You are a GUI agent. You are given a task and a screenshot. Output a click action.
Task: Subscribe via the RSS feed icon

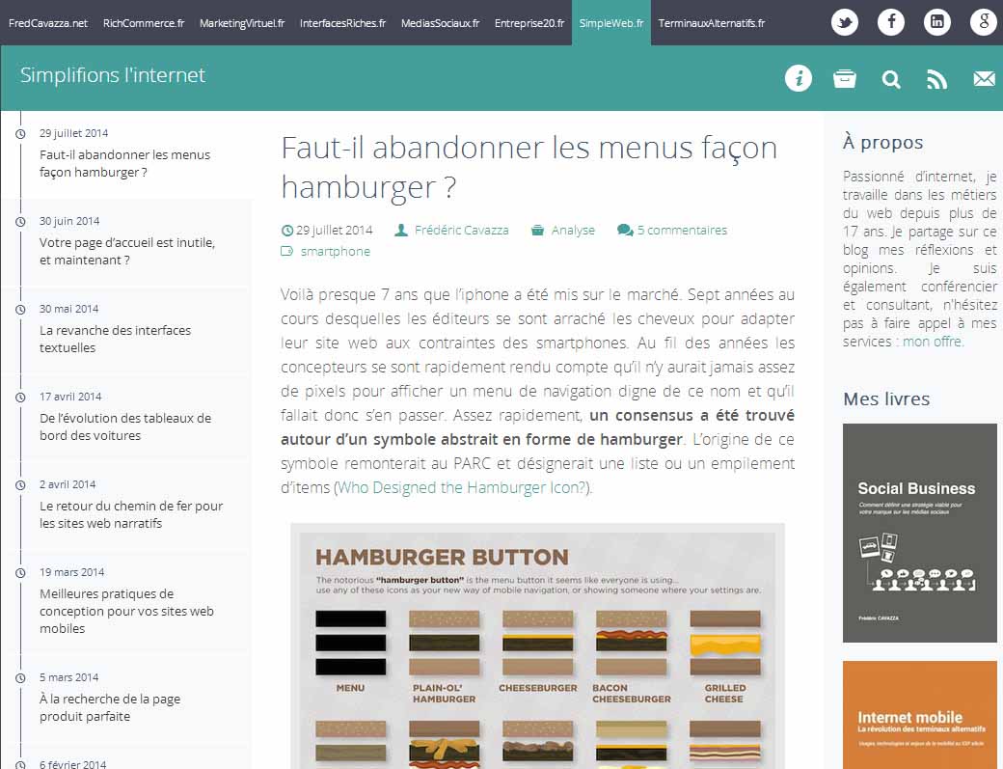point(937,78)
